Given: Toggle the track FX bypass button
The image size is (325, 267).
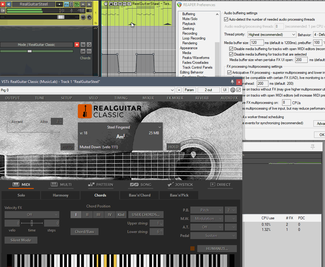Looking at the screenshot, I should 71,4.
